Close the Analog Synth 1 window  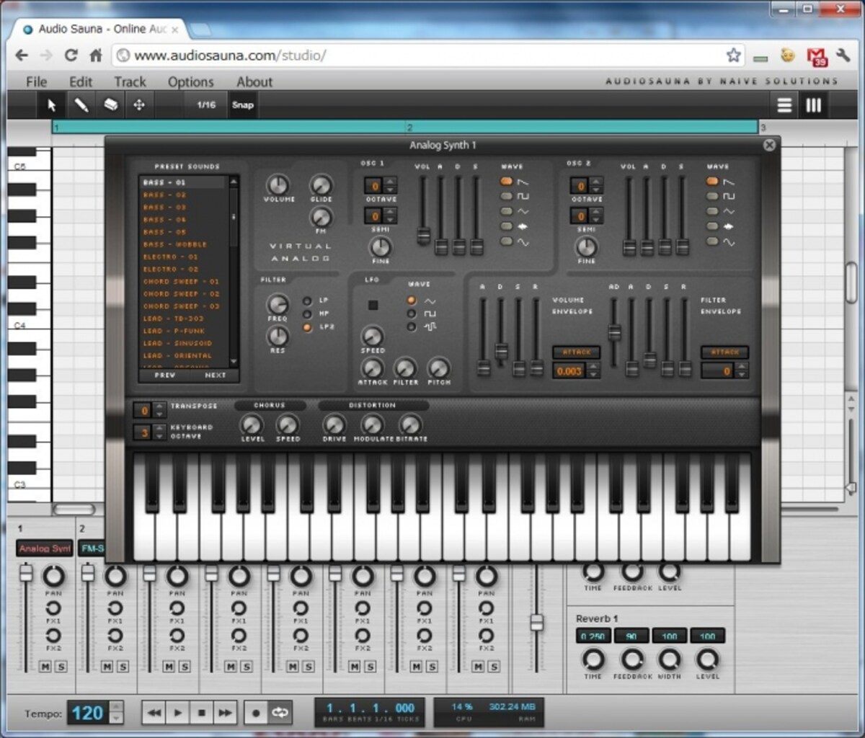tap(769, 145)
